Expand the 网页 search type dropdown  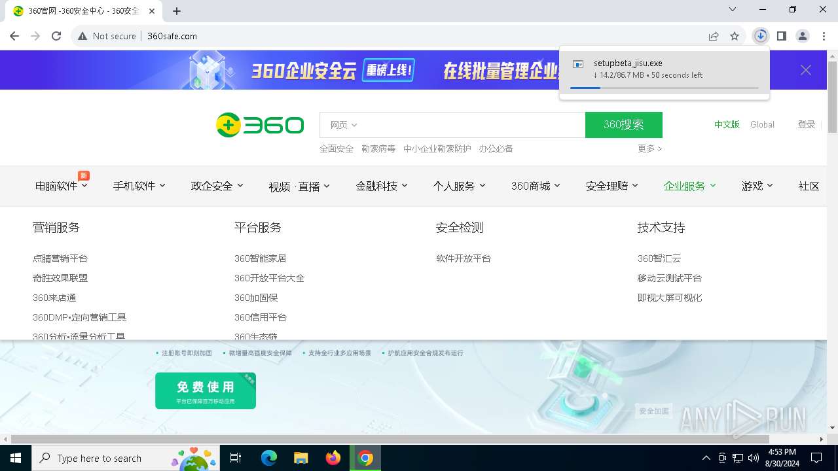coord(343,125)
